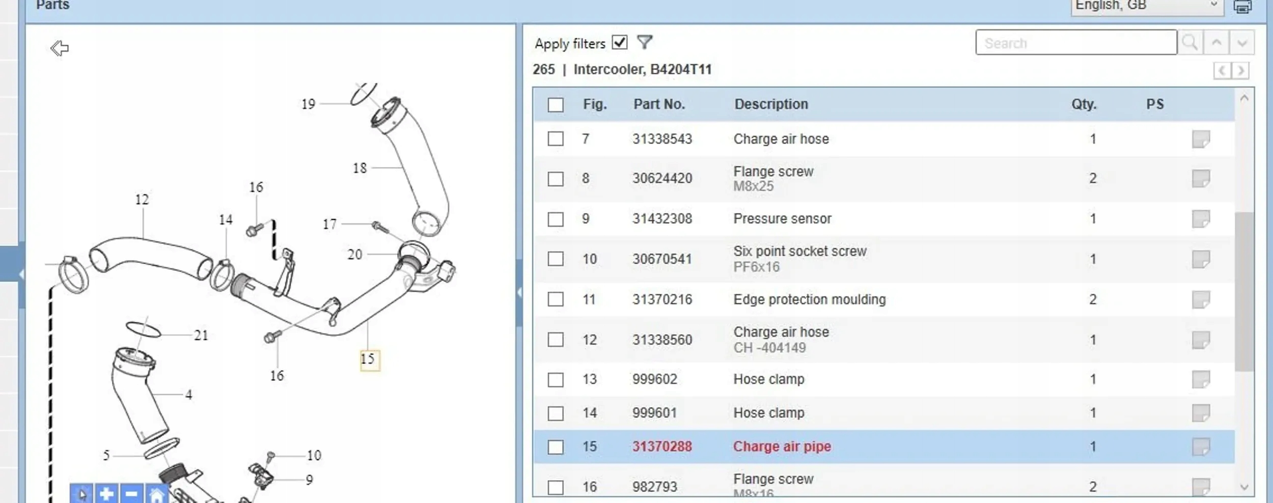Viewport: 1273px width, 503px height.
Task: Click Six point socket screw description
Action: 799,251
